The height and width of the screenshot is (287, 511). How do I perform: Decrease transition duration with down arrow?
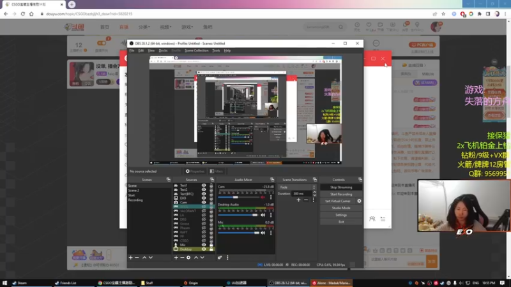314,195
